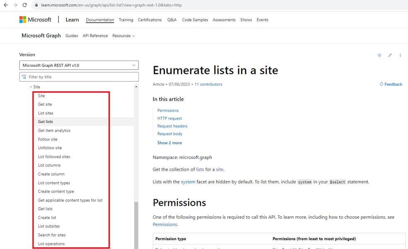Select List columns in the sidebar

point(49,166)
